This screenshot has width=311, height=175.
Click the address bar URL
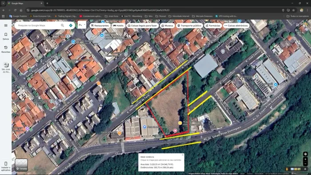click(100, 10)
